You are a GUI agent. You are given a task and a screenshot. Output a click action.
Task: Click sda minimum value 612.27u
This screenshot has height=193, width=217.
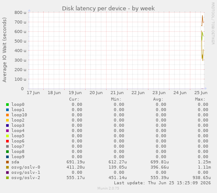[117, 162]
